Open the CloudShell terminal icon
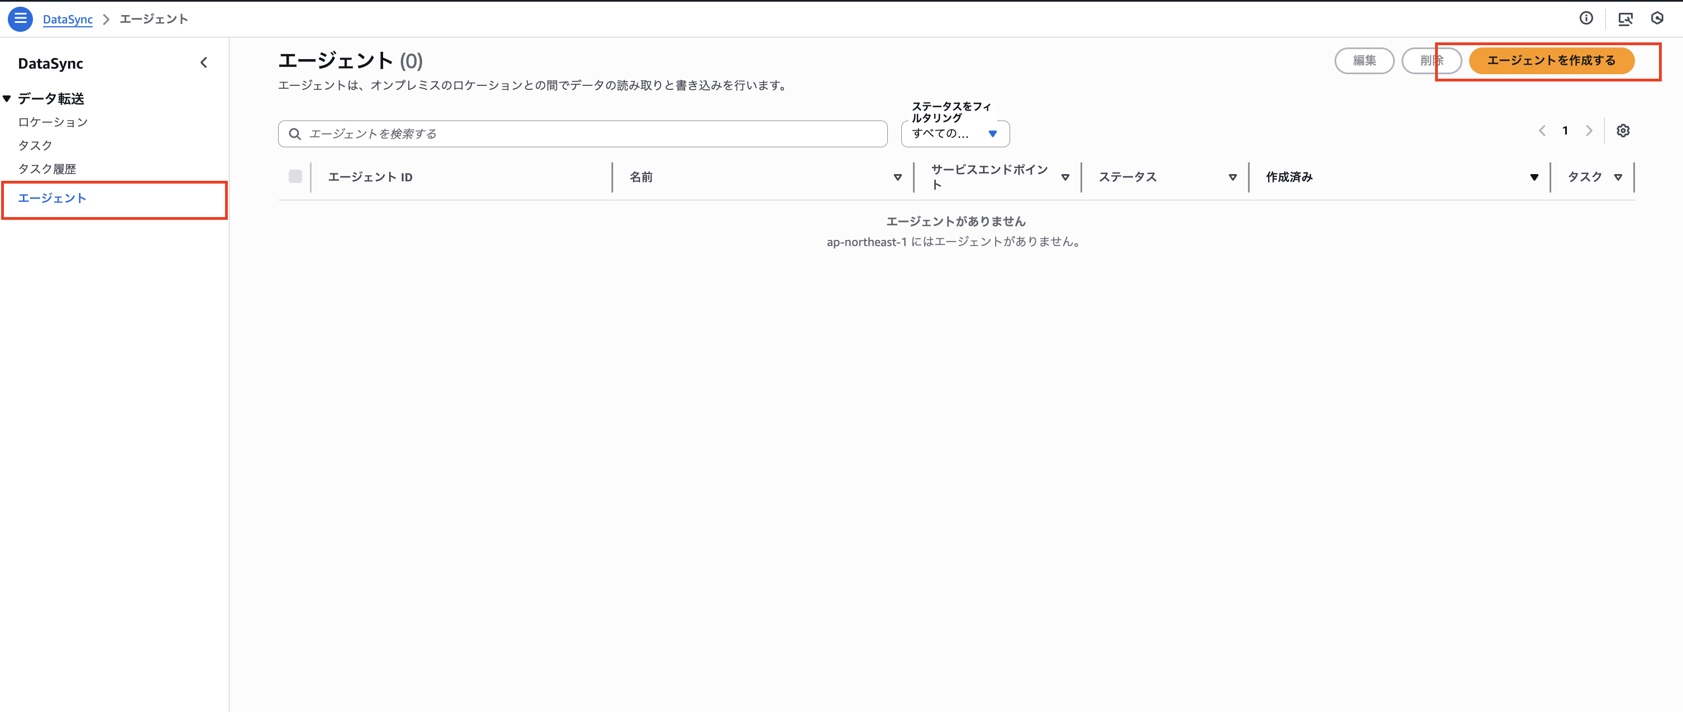Image resolution: width=1683 pixels, height=712 pixels. (x=1626, y=18)
